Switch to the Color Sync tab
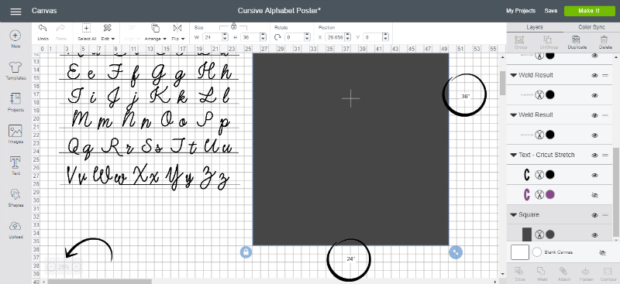 click(591, 27)
